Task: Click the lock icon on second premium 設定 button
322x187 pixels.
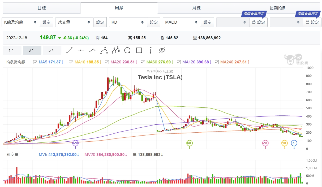Action: coord(307,22)
